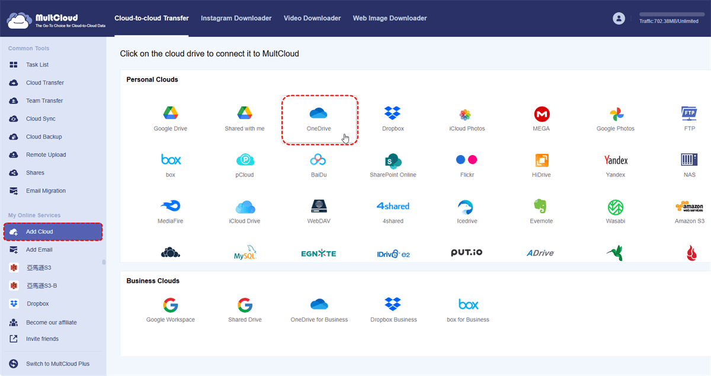
Task: Choose the box personal cloud
Action: tap(171, 165)
